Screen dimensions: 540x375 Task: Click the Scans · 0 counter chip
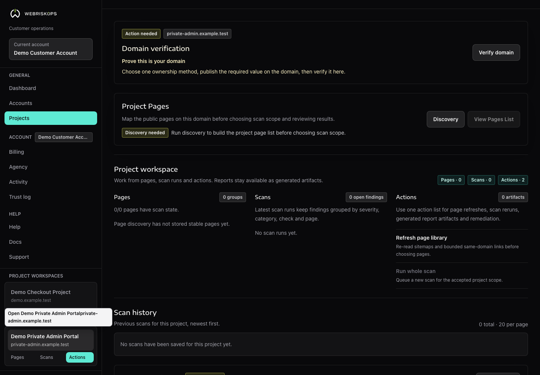click(x=481, y=180)
